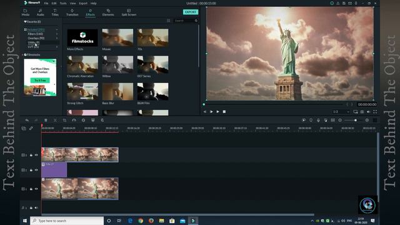Lock video track 2
This screenshot has width=400, height=225.
31,170
